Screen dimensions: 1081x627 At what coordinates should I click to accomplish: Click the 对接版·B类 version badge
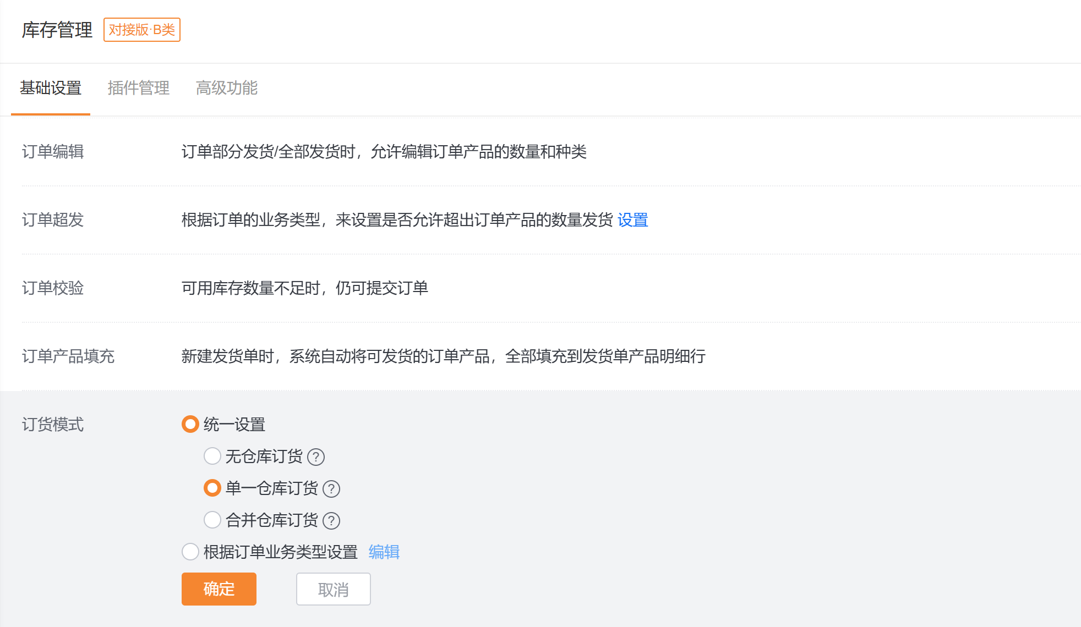coord(142,30)
